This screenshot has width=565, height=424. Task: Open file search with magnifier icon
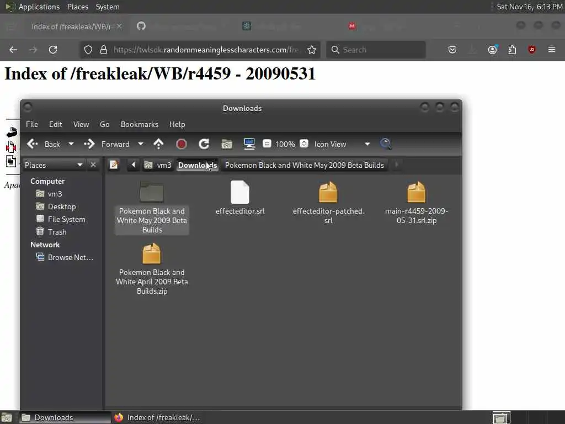[386, 144]
